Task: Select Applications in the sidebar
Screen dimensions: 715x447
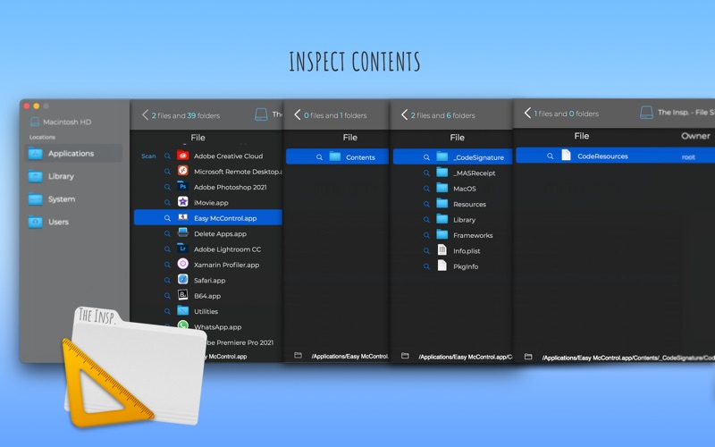Action: coord(73,153)
